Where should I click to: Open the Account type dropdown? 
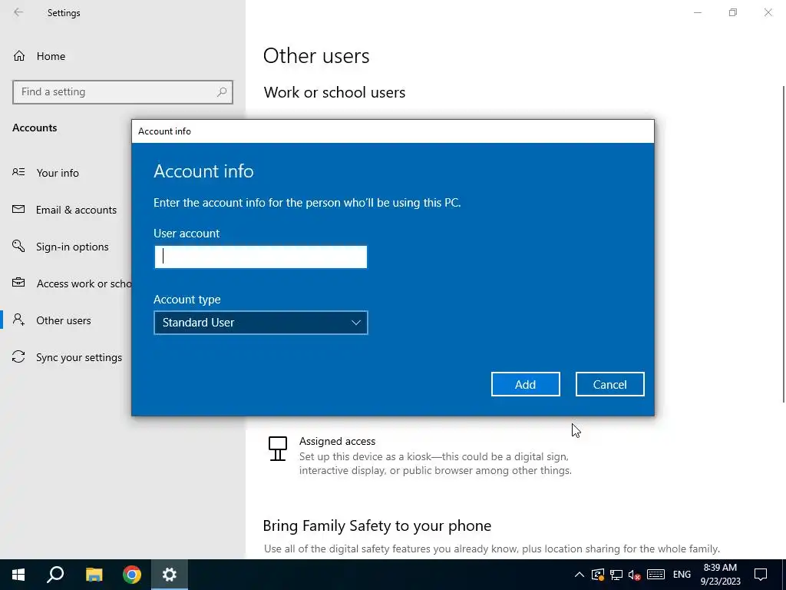click(x=261, y=323)
